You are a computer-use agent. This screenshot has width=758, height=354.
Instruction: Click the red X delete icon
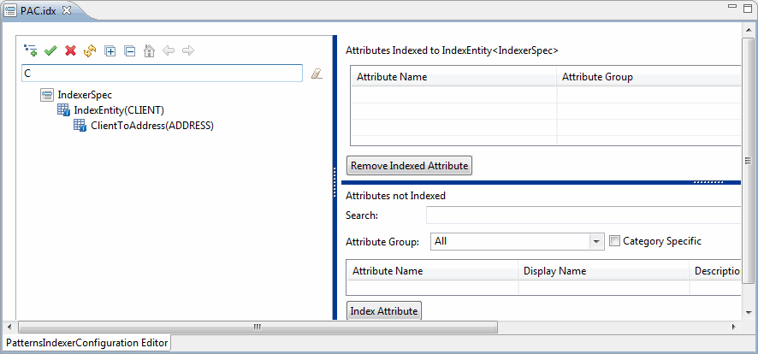coord(70,50)
